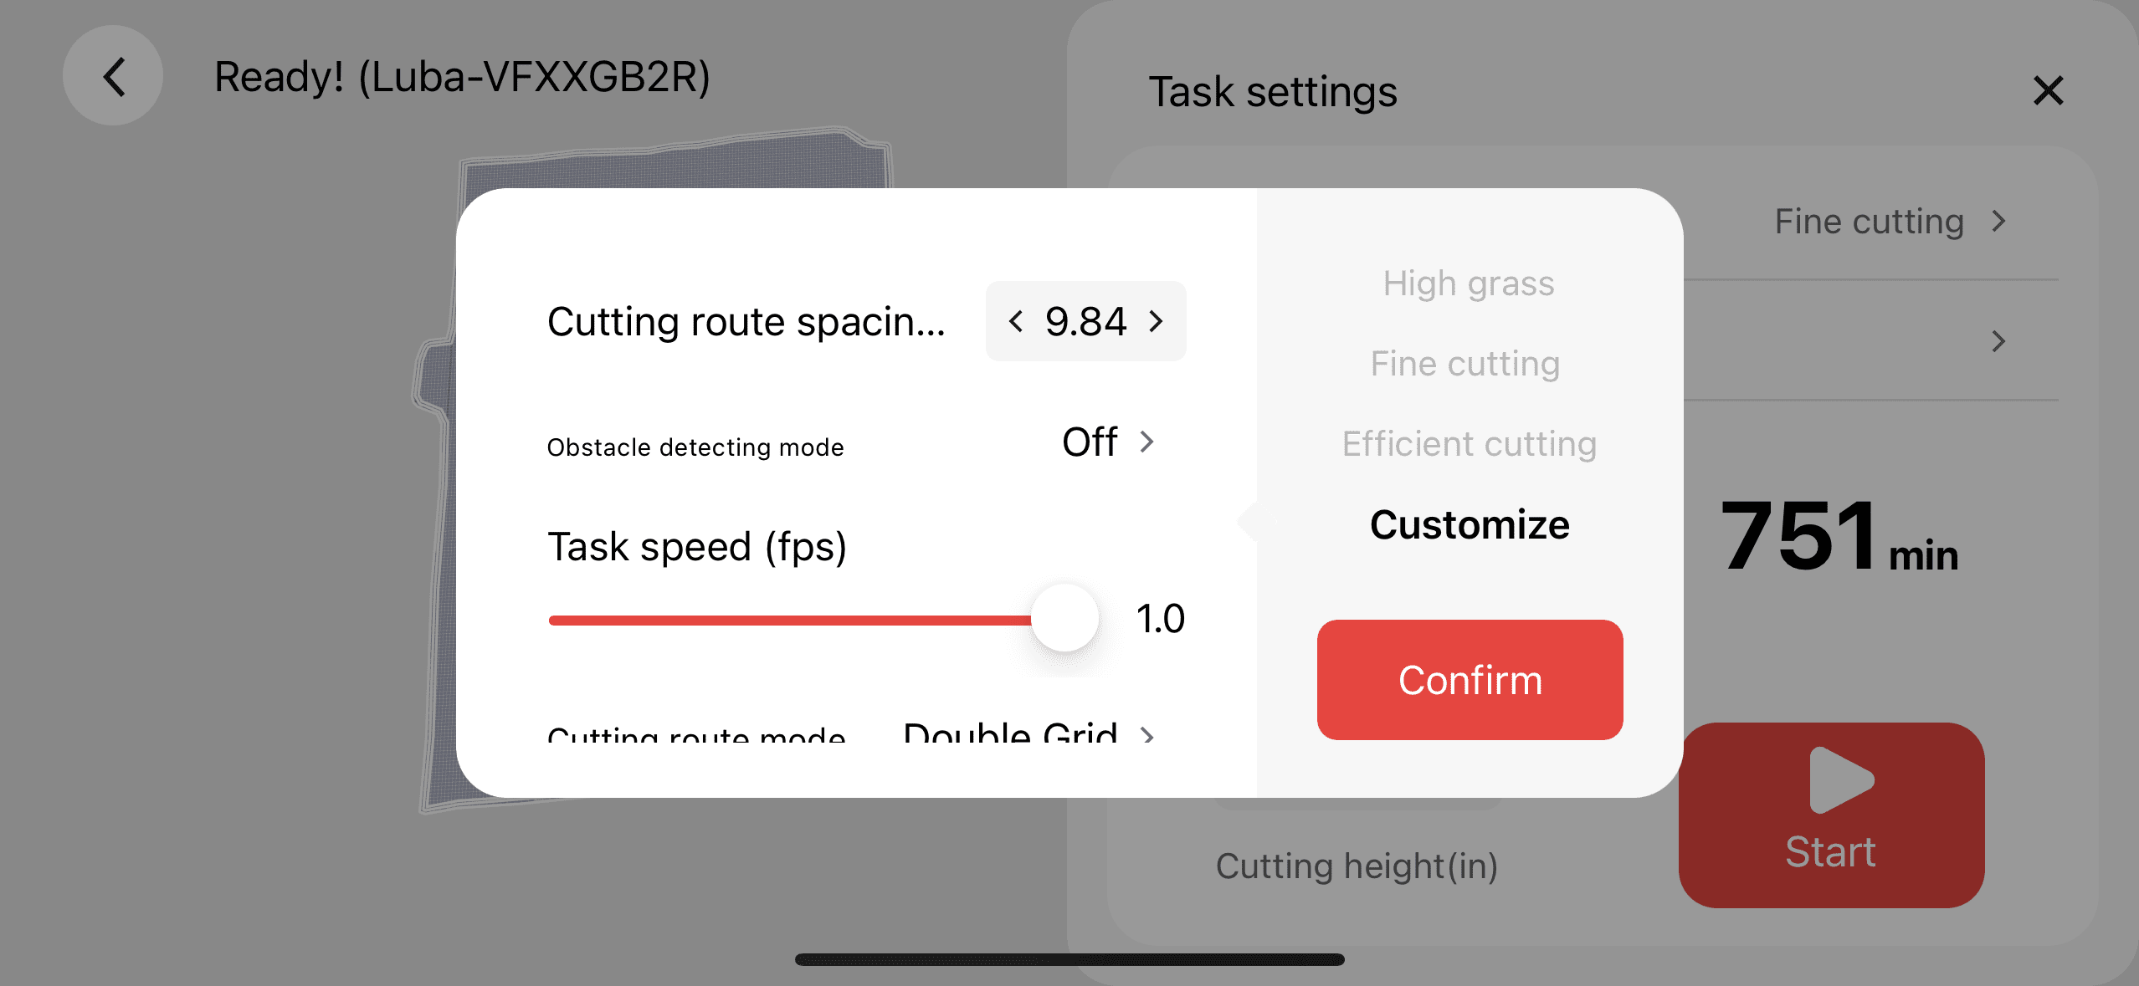Decrease cutting route spacing value

tap(1016, 321)
